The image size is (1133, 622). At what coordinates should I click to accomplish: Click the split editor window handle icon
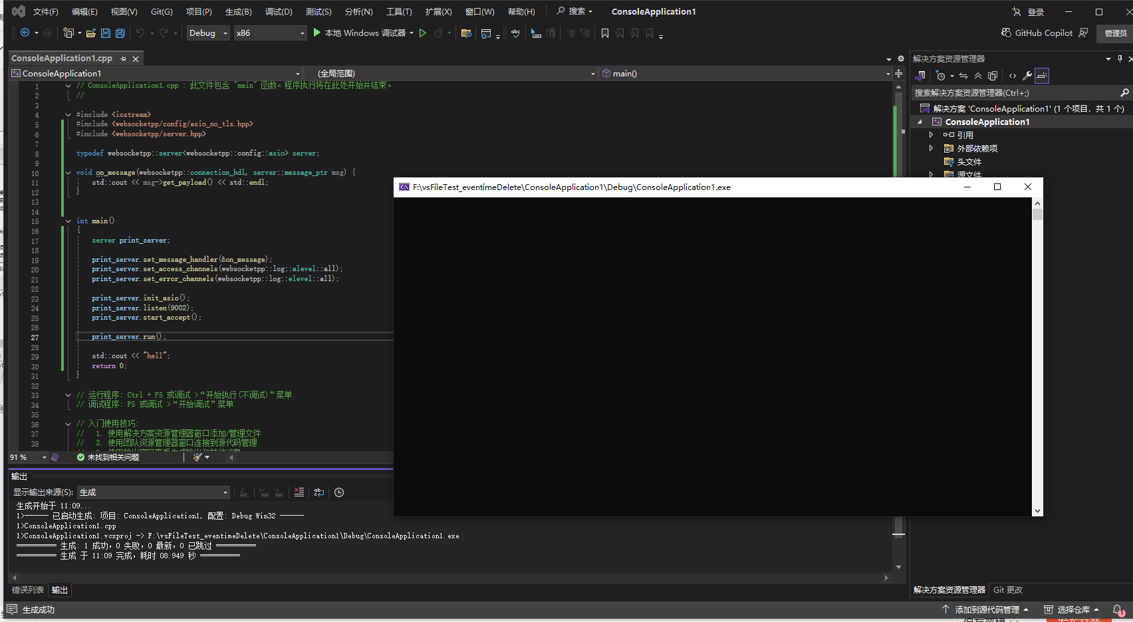click(x=898, y=74)
